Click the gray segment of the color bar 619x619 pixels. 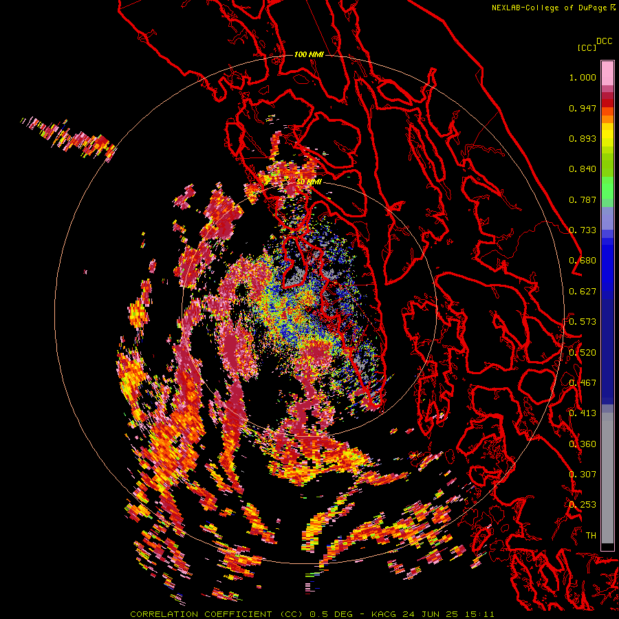(x=607, y=478)
